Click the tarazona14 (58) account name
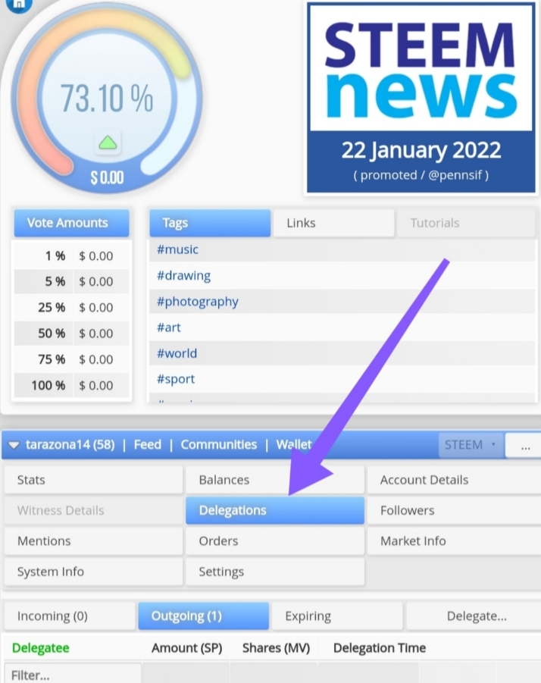541x683 pixels. [70, 445]
